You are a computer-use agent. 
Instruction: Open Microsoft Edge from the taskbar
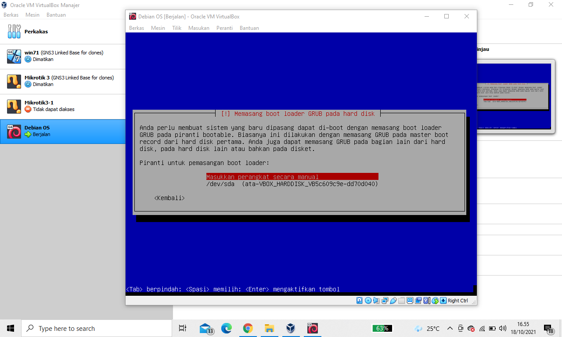click(x=227, y=328)
